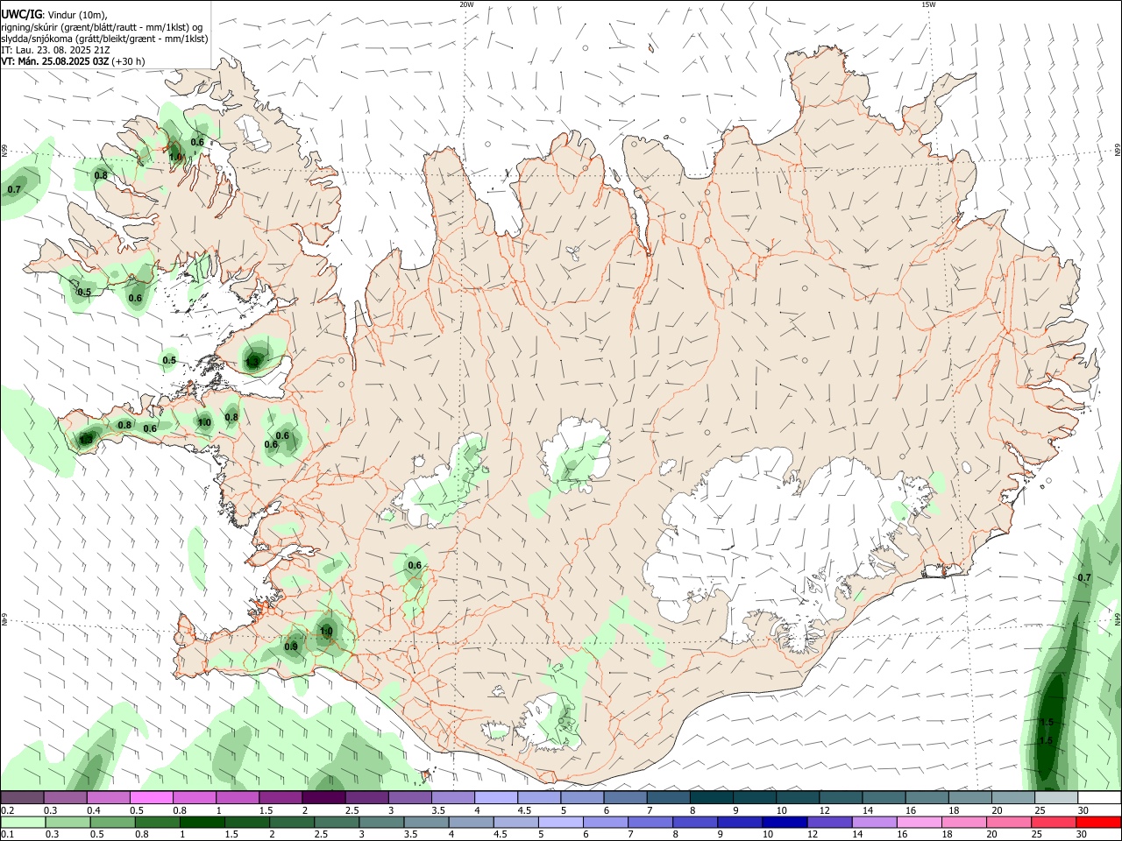Viewport: 1122px width, 841px height.
Task: Click the violet swatch between 14 and 16, lower legend
Action: [873, 822]
